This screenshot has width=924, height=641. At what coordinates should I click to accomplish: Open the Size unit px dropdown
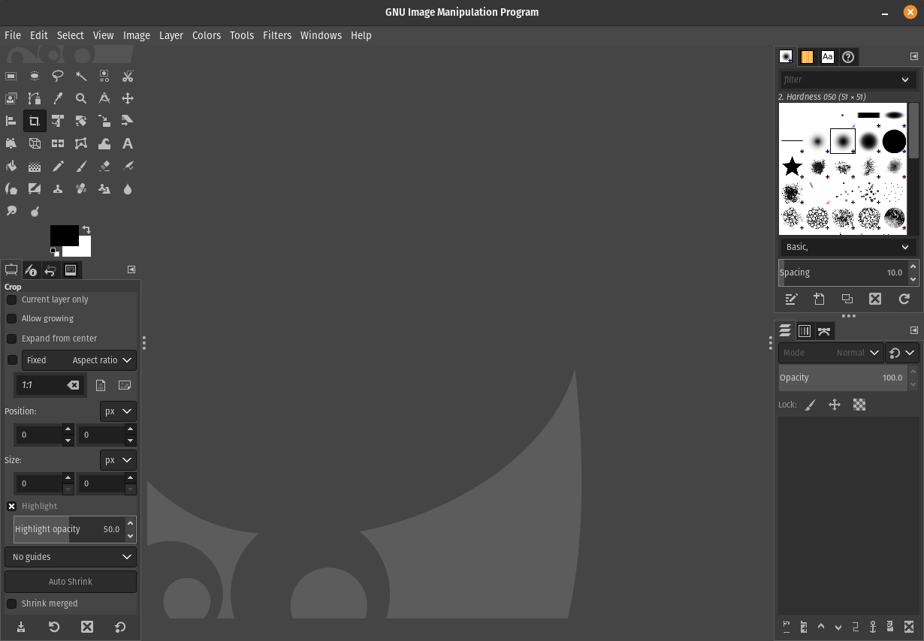(118, 460)
